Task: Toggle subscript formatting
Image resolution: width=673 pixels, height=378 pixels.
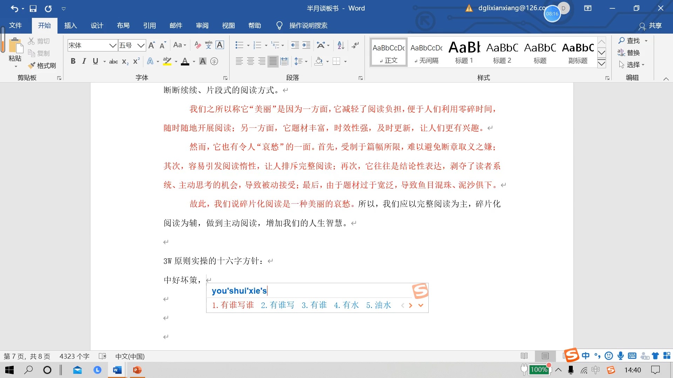Action: pyautogui.click(x=125, y=62)
